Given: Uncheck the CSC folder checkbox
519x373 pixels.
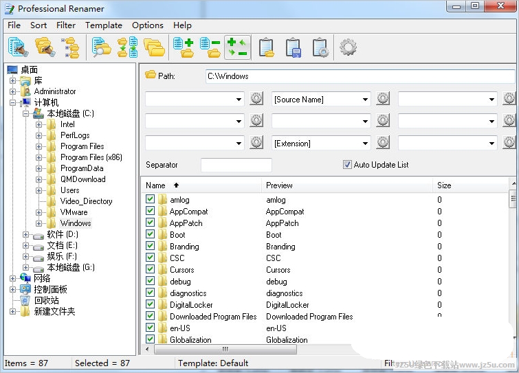Looking at the screenshot, I should click(151, 258).
